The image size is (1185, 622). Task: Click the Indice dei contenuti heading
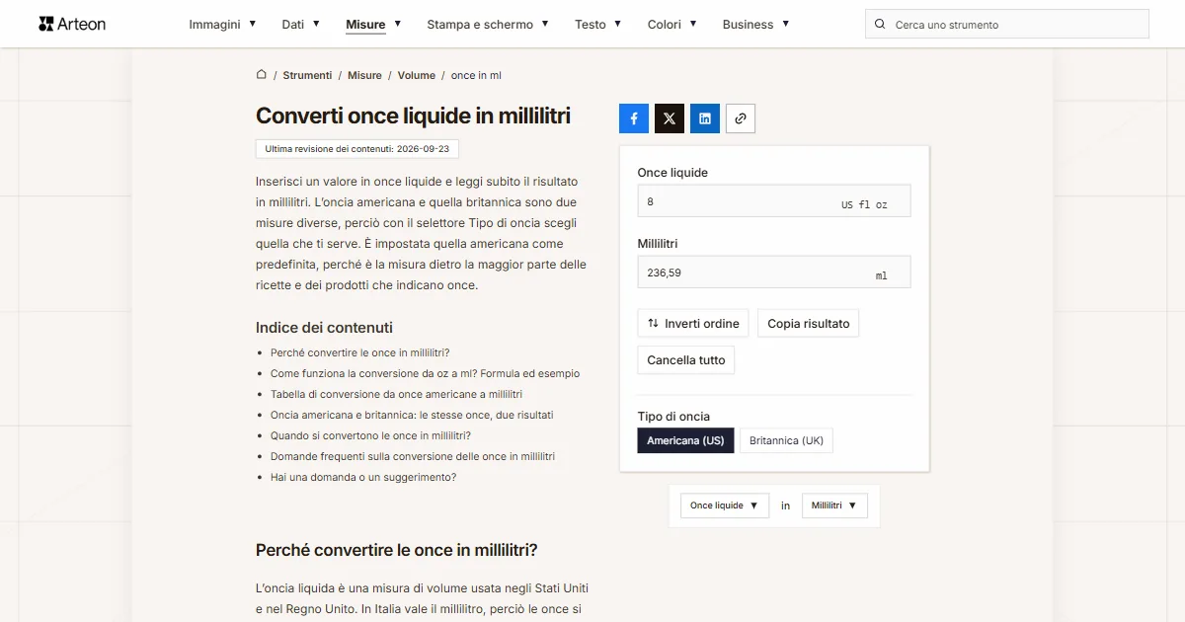click(324, 328)
